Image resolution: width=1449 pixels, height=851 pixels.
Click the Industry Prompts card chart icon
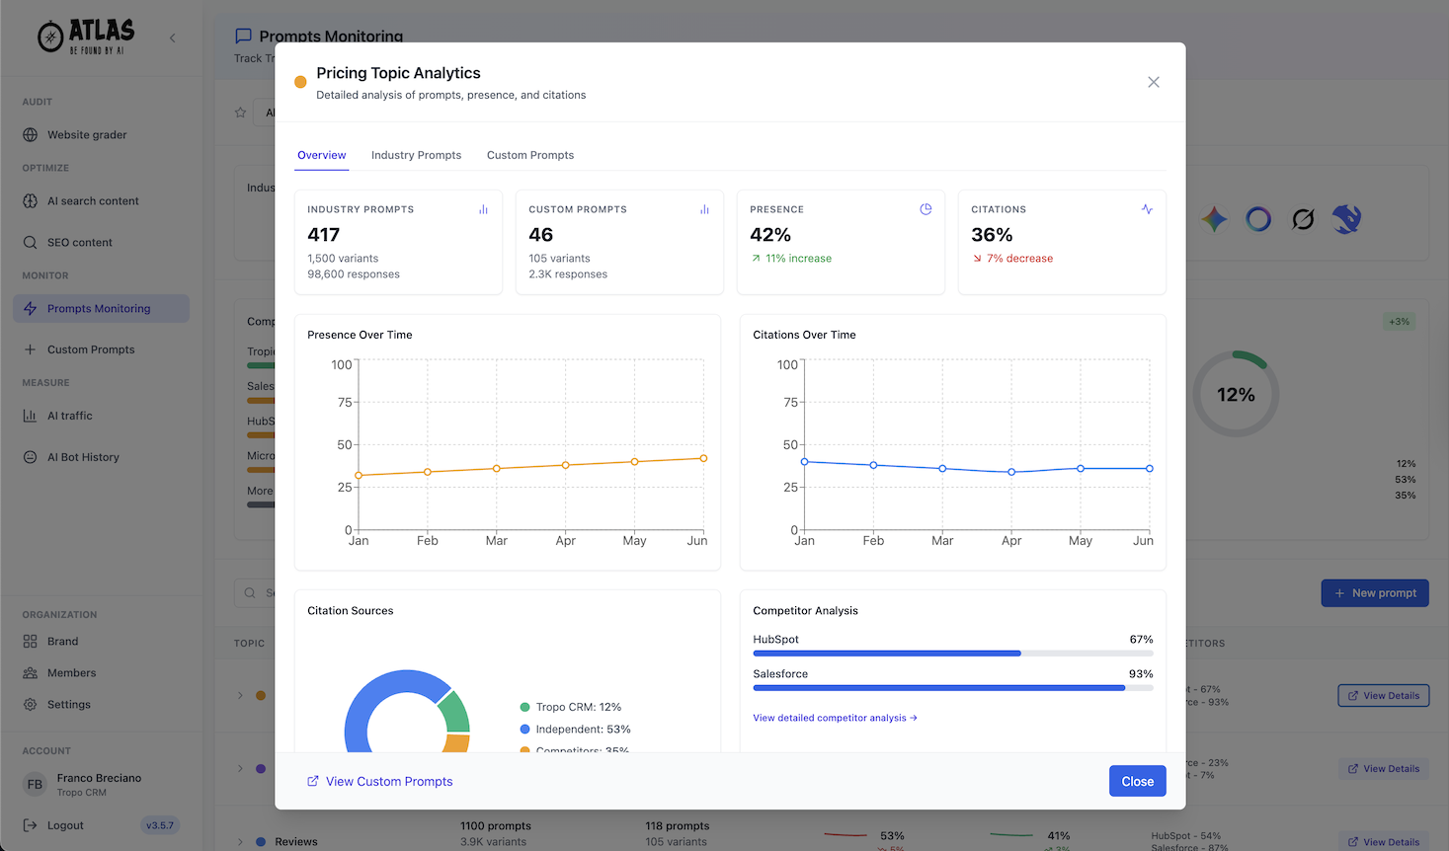483,209
